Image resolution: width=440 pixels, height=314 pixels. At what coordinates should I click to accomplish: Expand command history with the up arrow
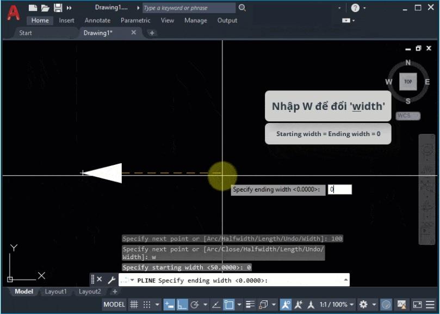pyautogui.click(x=346, y=280)
